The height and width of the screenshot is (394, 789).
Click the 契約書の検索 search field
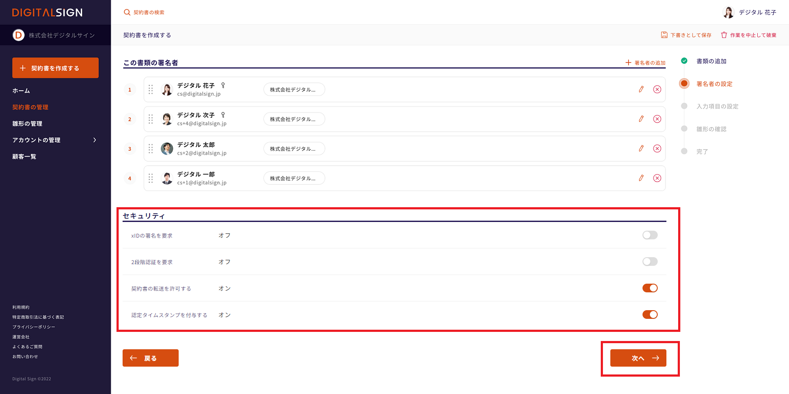(149, 13)
